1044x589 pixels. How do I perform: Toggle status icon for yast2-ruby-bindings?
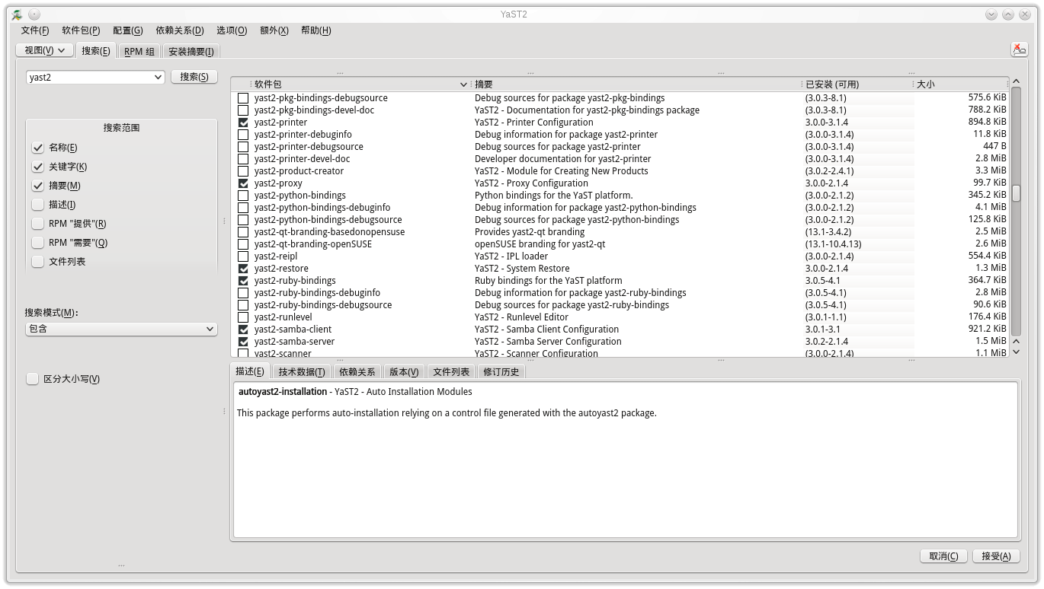click(x=243, y=281)
